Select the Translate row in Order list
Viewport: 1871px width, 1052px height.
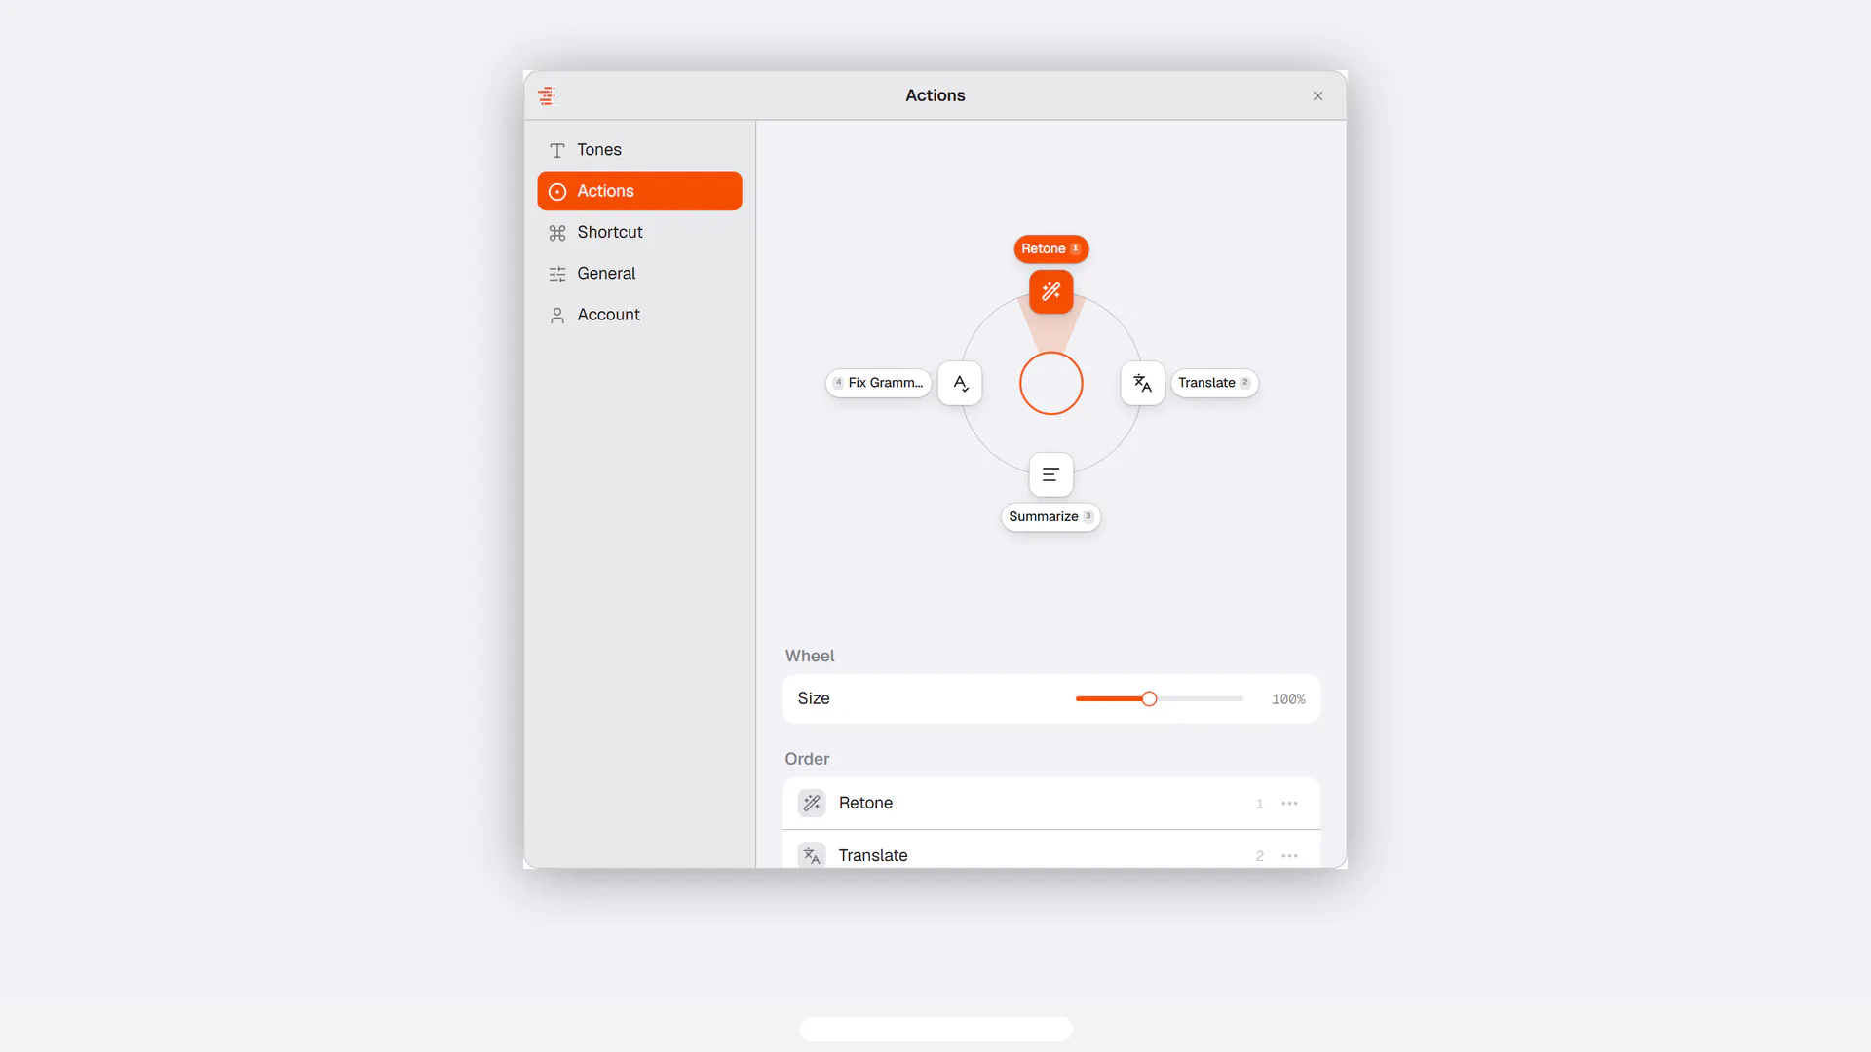point(1050,849)
